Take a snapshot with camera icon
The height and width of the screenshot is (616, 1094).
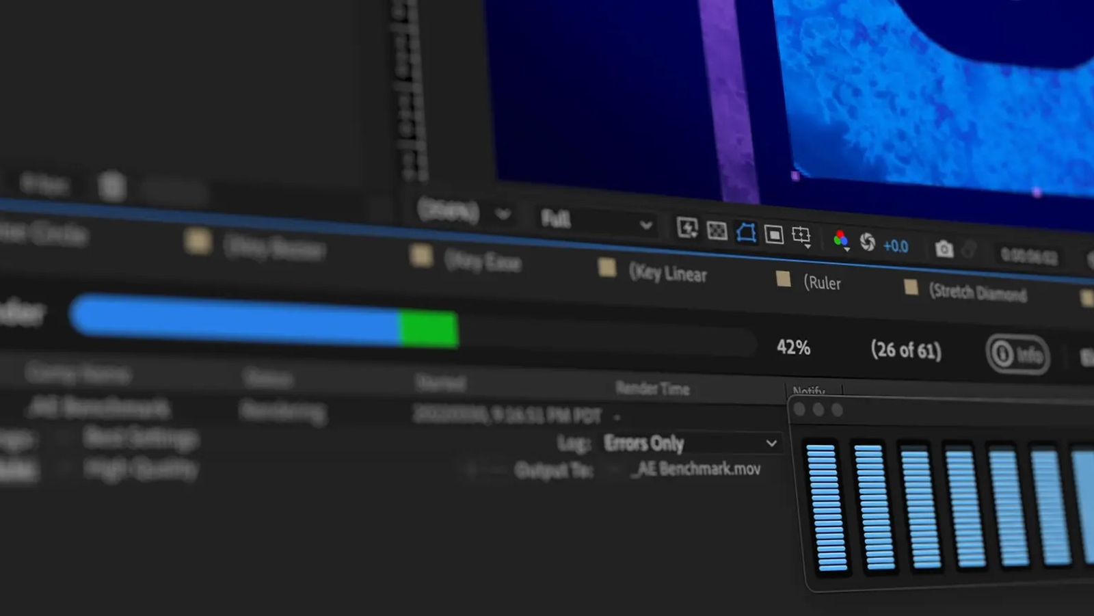(944, 249)
